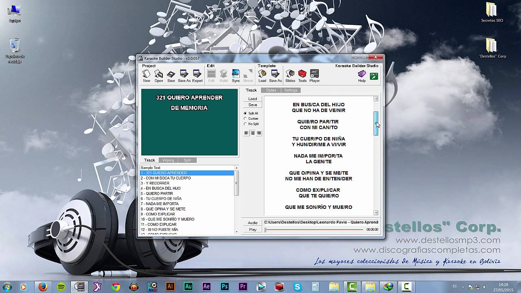Select row '2 - CON MI BOCA TU CUERPO'
This screenshot has width=521, height=293.
187,178
